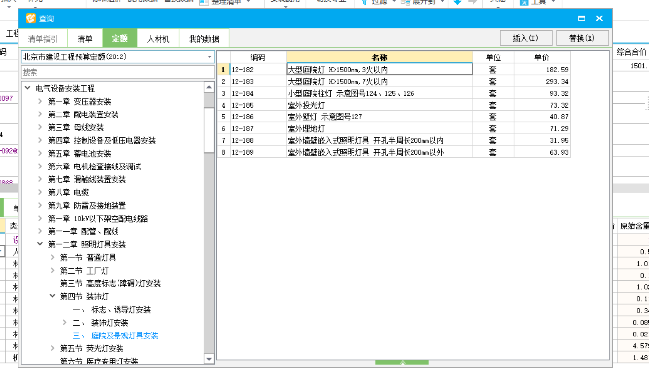Select 三、庭院及景观灯具安装 tree item
Screen dimensions: 649x391
pos(116,335)
